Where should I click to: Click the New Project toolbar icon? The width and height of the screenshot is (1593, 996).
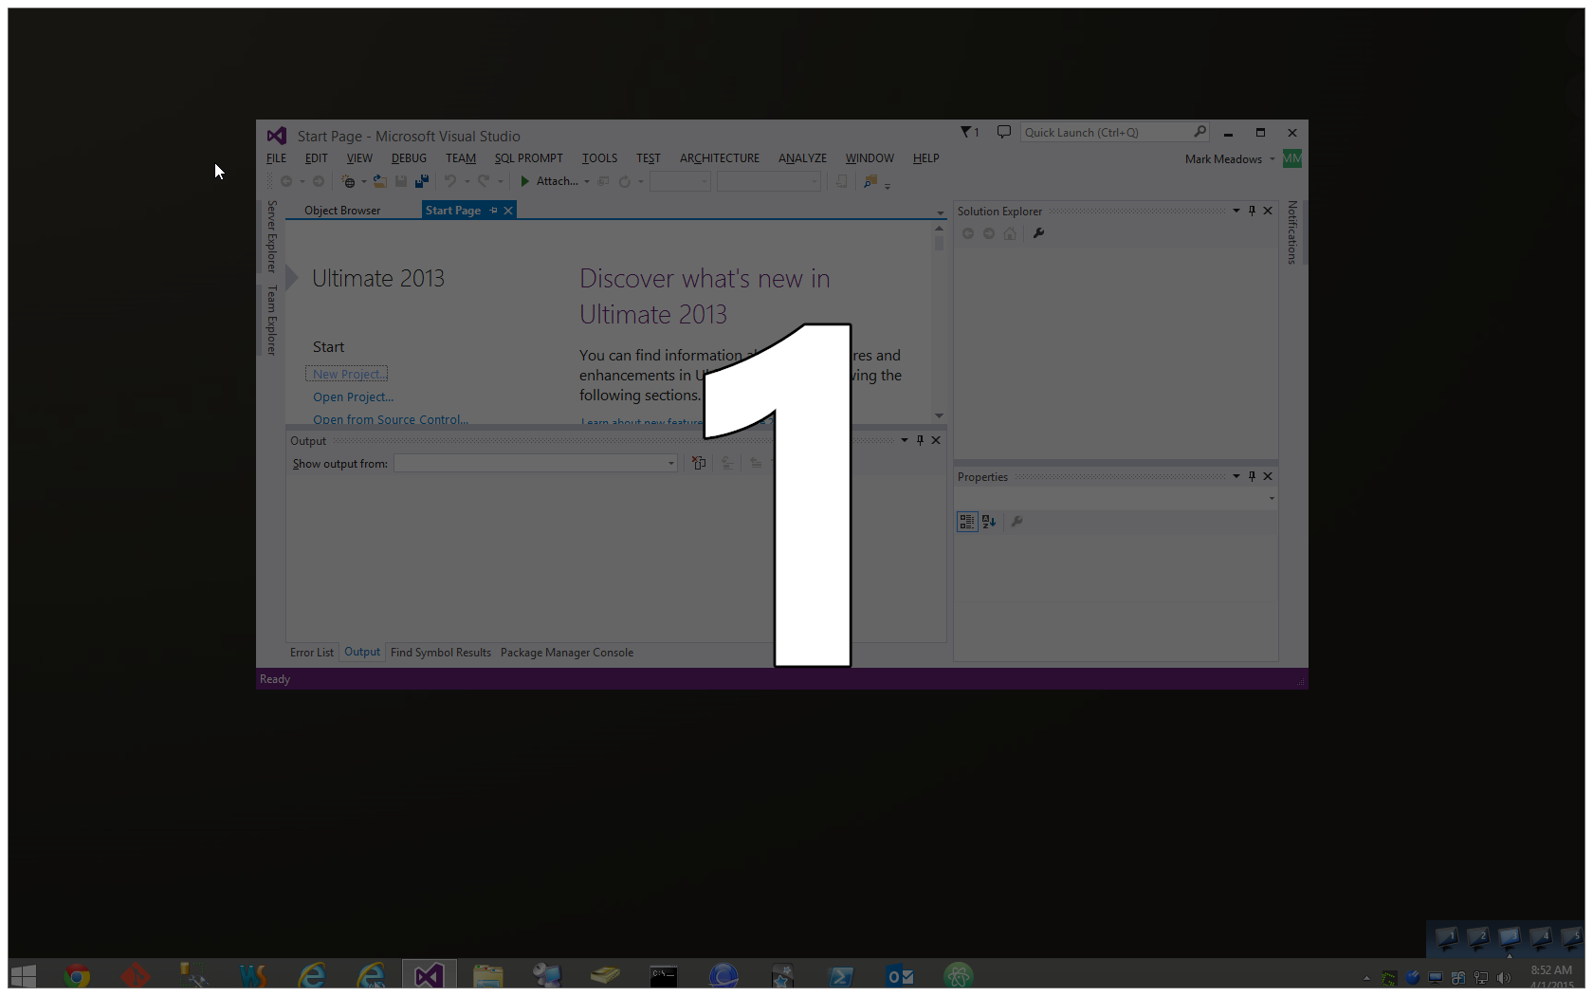point(348,181)
